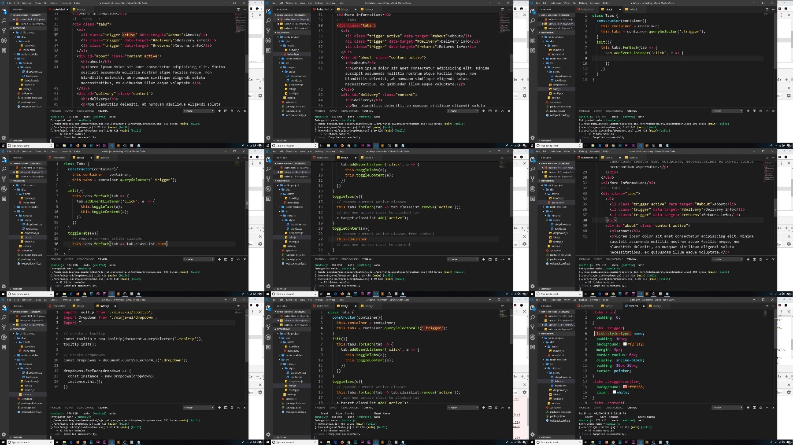Open Source Control in the import Tooltip window
The width and height of the screenshot is (793, 445).
[4, 327]
